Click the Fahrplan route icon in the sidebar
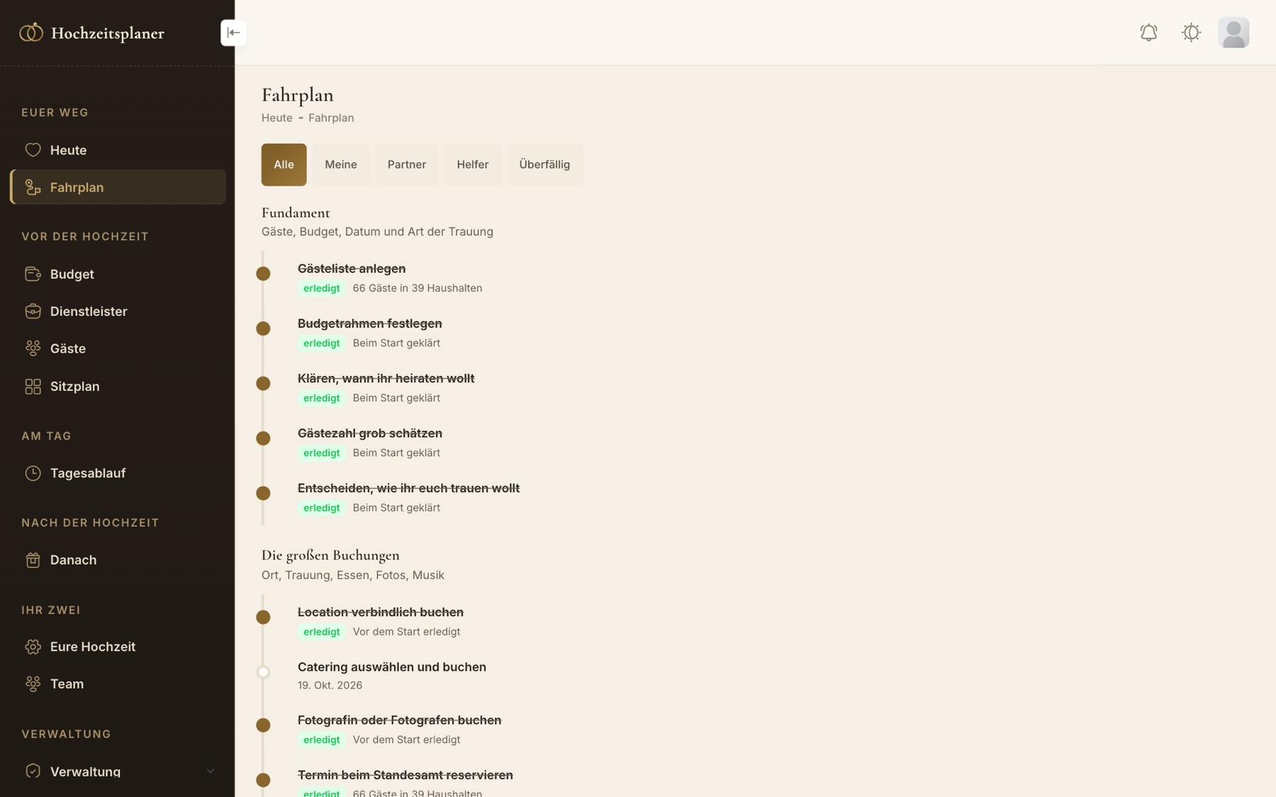 pos(33,187)
